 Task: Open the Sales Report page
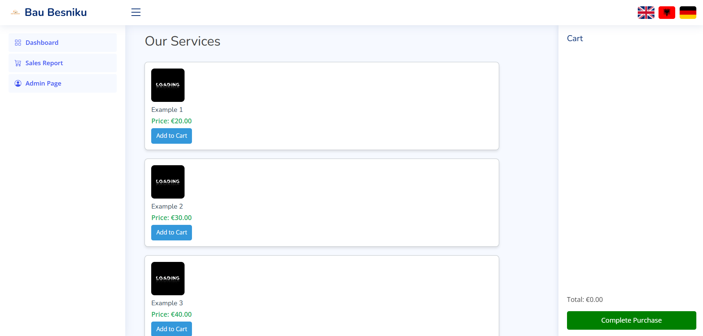tap(44, 63)
